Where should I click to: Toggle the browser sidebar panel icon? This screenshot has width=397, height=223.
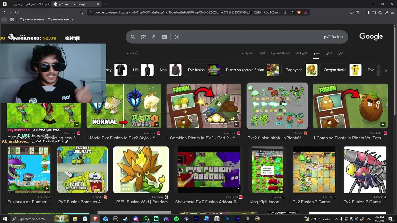pos(368,12)
